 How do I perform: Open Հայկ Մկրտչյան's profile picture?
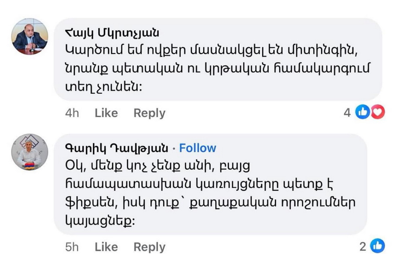pos(29,36)
